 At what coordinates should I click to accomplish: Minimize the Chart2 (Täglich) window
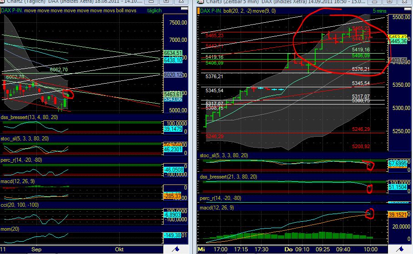tap(151, 1)
